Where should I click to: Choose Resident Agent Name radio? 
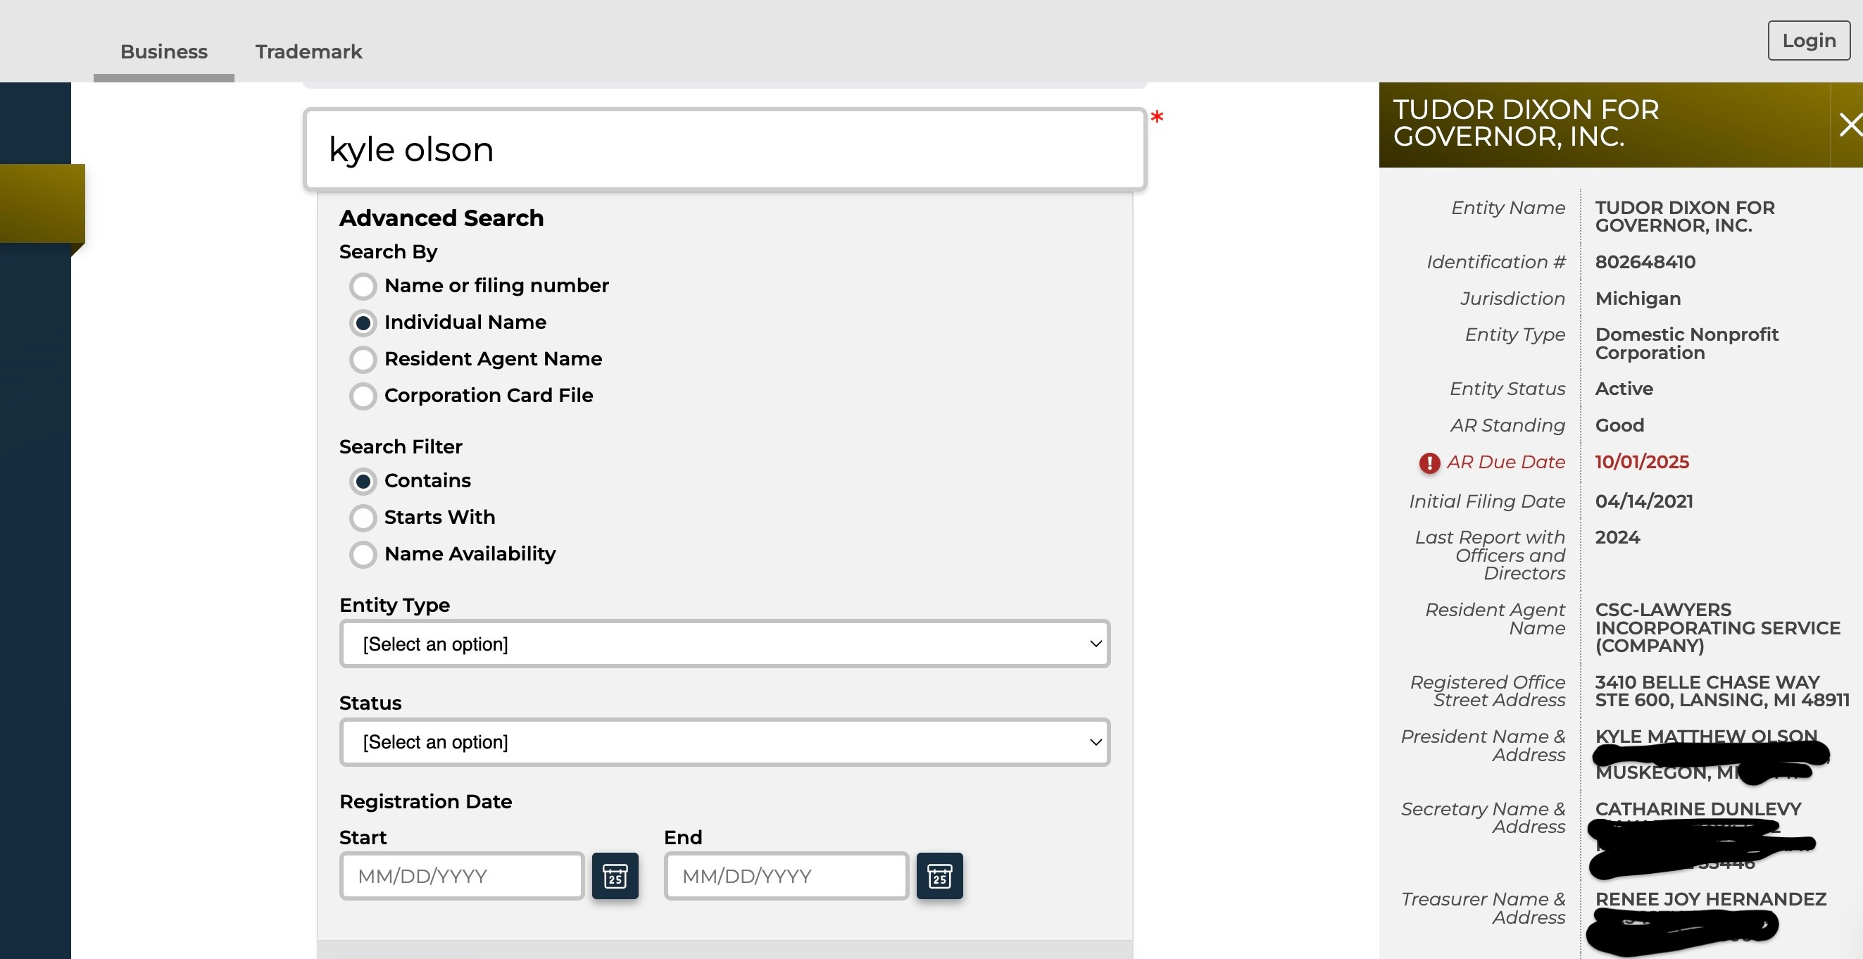click(x=363, y=359)
